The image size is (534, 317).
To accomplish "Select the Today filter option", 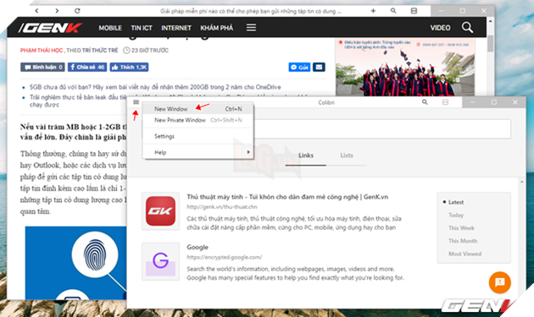I will (456, 215).
